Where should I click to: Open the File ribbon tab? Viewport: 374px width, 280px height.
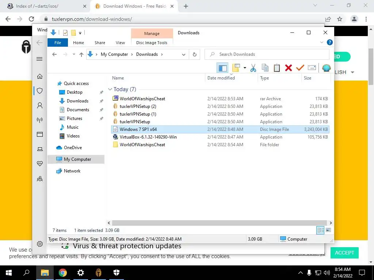tap(58, 43)
